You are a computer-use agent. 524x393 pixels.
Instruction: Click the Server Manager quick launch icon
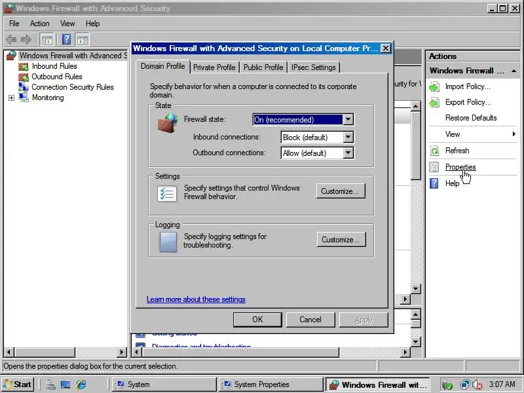tap(50, 384)
